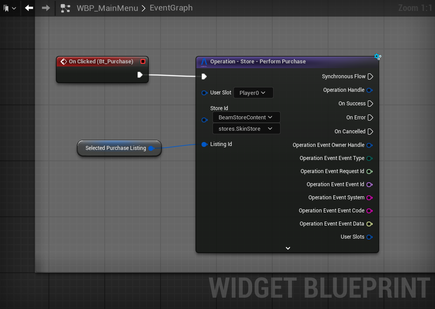The image size is (435, 309).
Task: Click the blueprint graph icon beside WBP_MainMenu
Action: [x=65, y=8]
